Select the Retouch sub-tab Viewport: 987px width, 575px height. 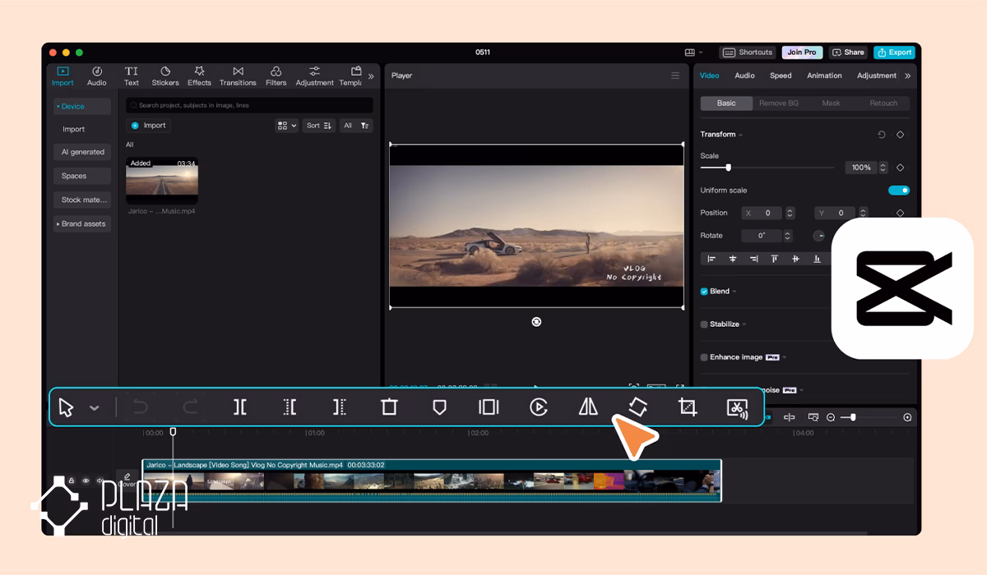point(884,103)
